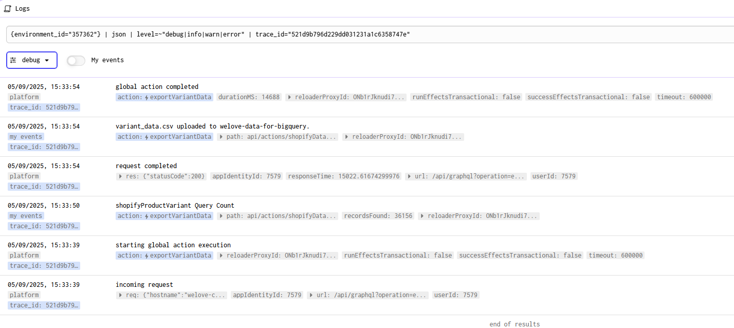Viewport: 734px width, 328px height.
Task: Click the action tag in 'variant_data.csv uploaded' row
Action: click(164, 137)
